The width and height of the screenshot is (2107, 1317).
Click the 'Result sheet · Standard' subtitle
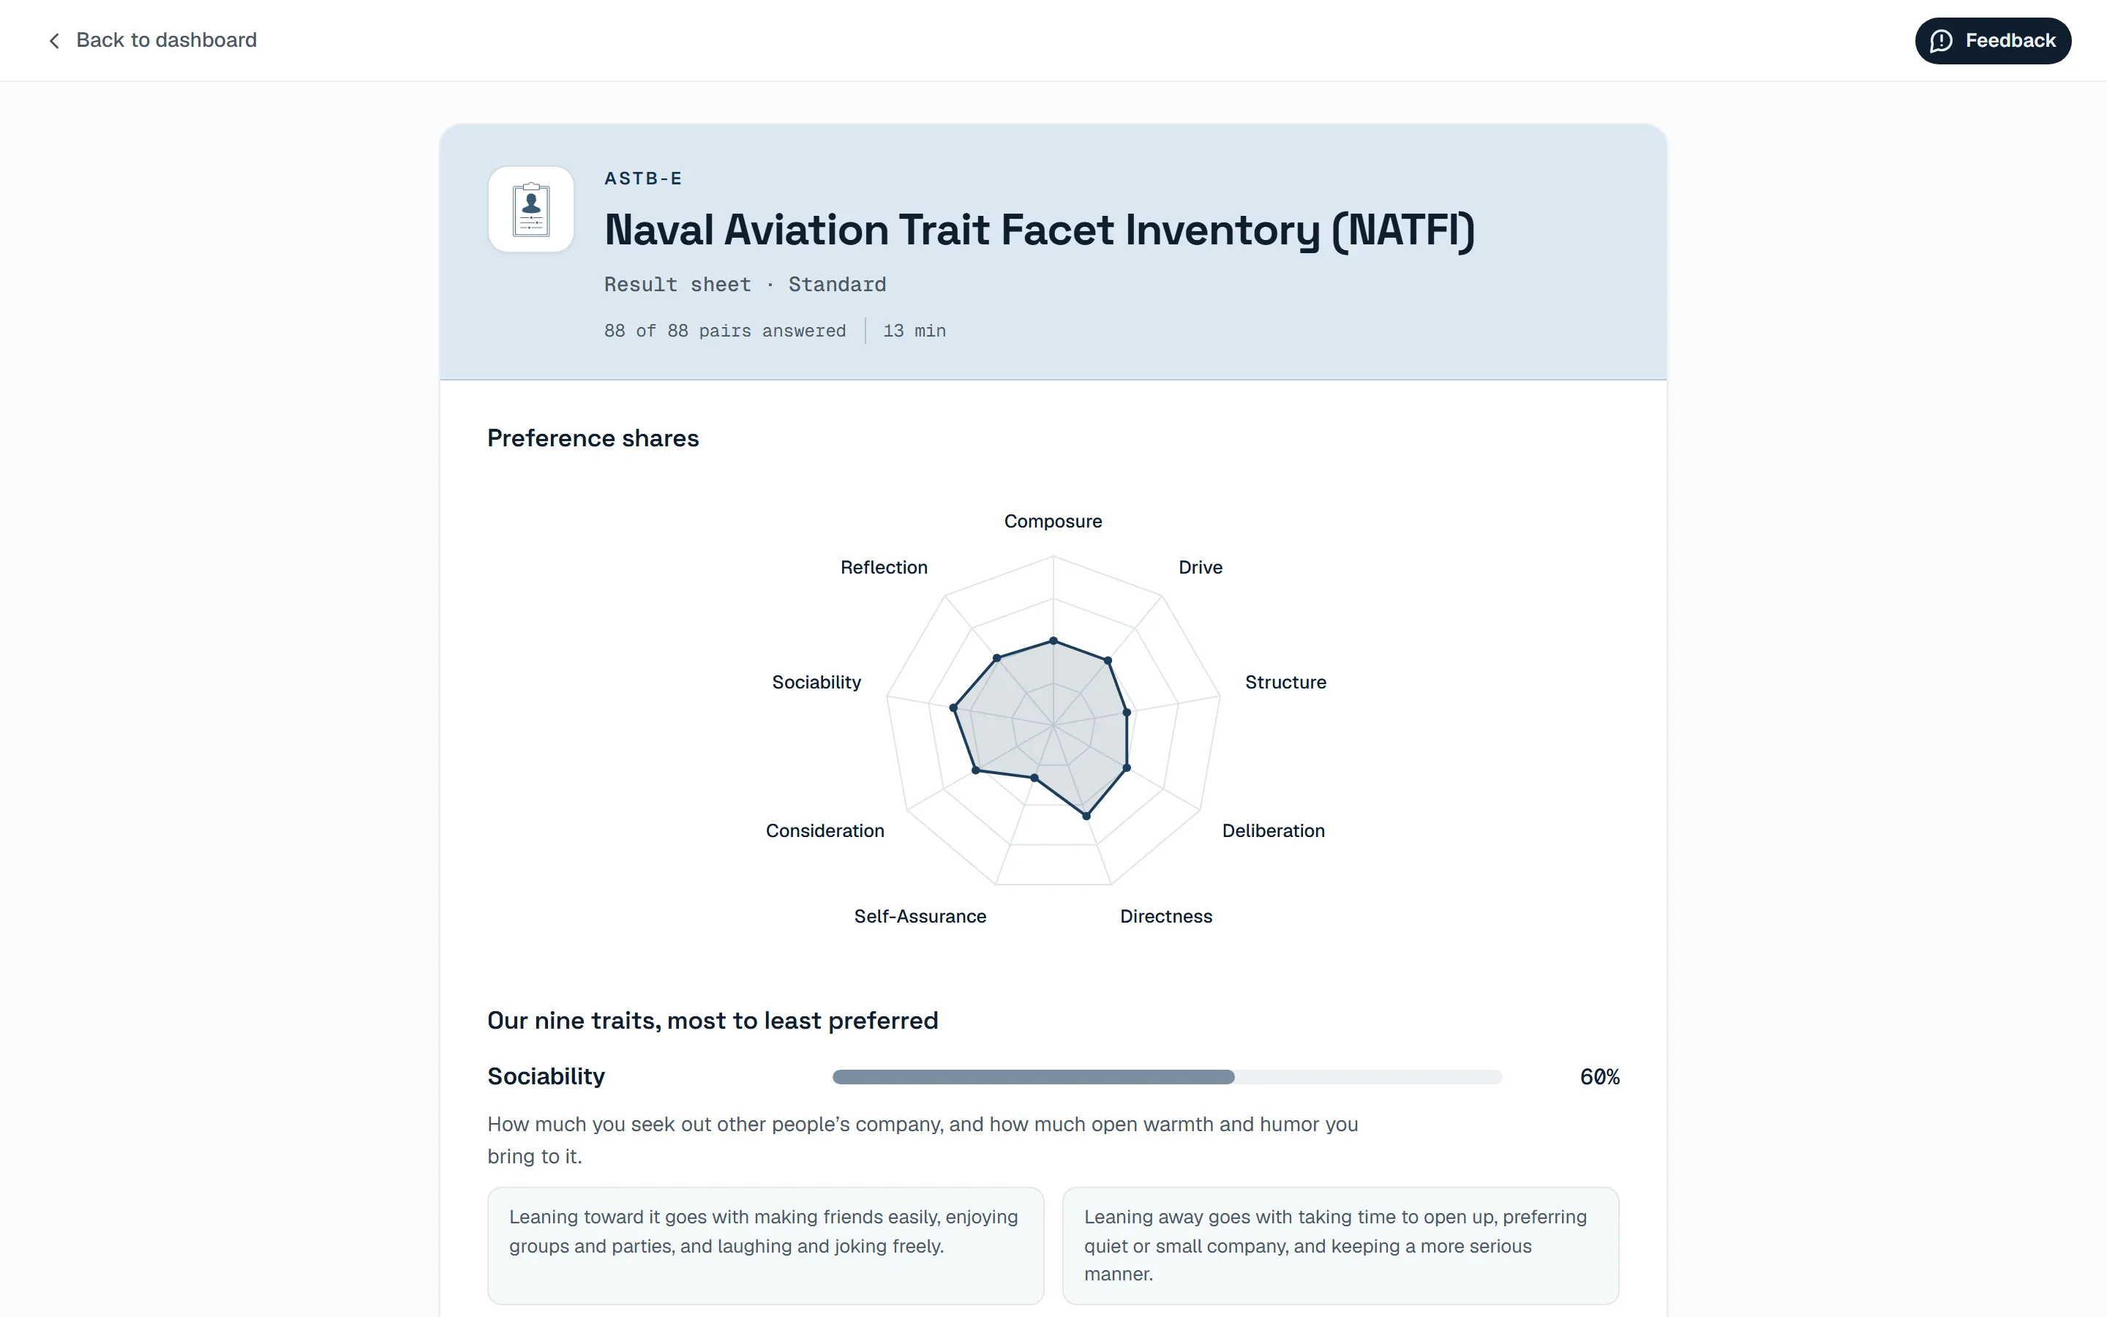(745, 285)
